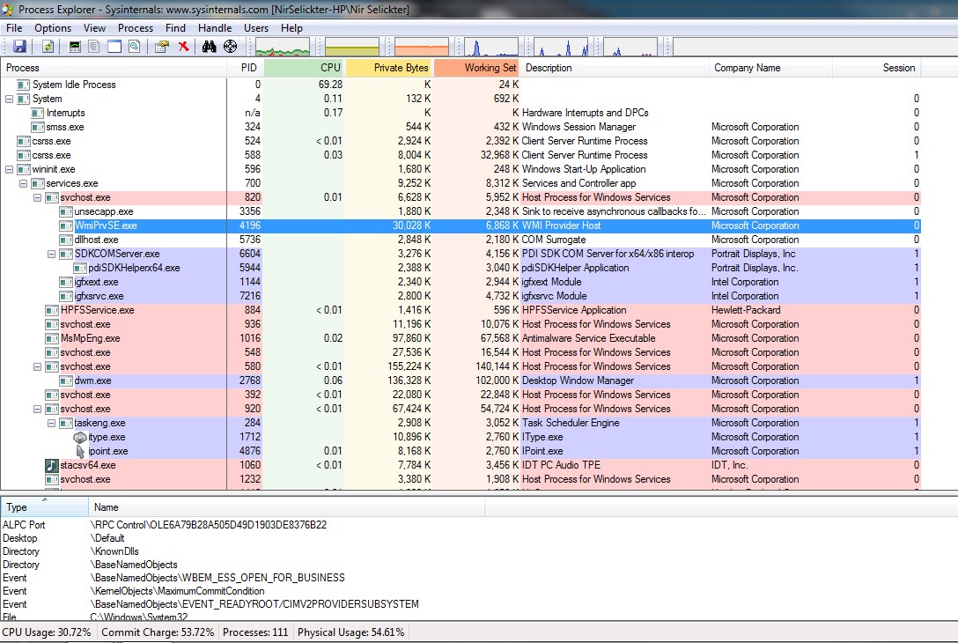Click the crosshair Find Window's Process icon
This screenshot has height=643, width=958.
[x=231, y=47]
